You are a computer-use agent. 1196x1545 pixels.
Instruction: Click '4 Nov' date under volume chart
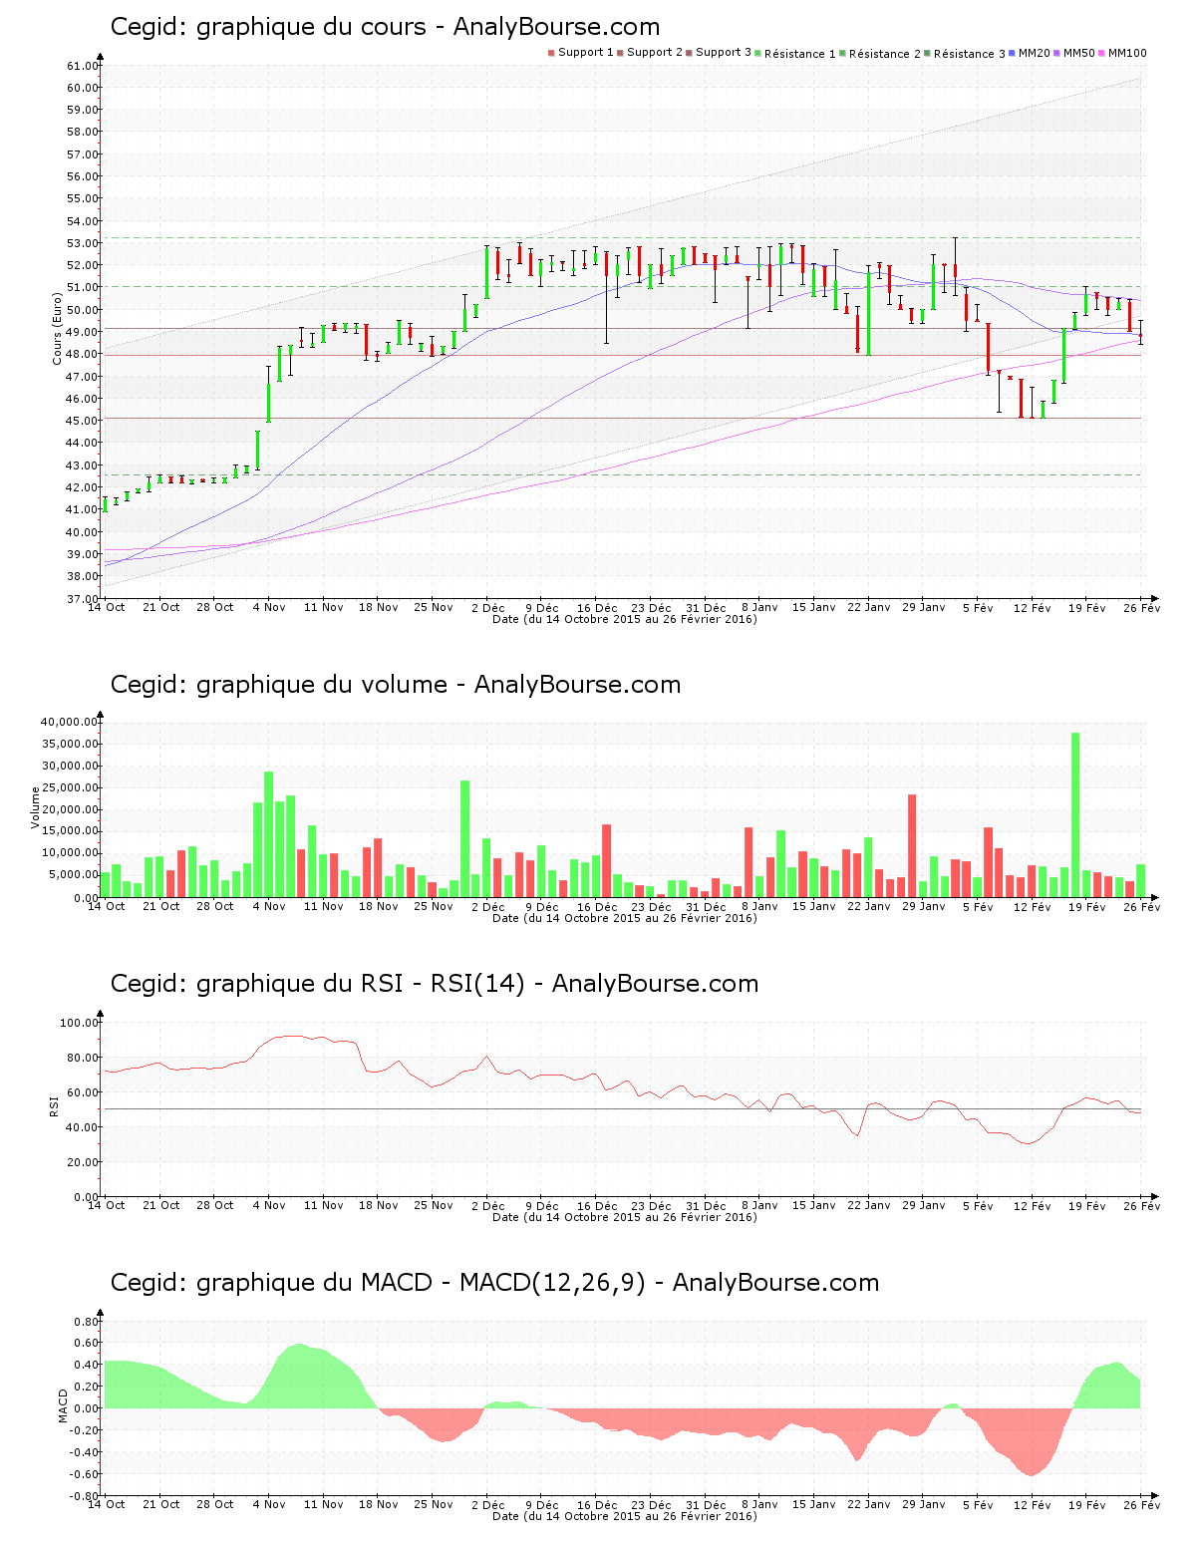[269, 906]
